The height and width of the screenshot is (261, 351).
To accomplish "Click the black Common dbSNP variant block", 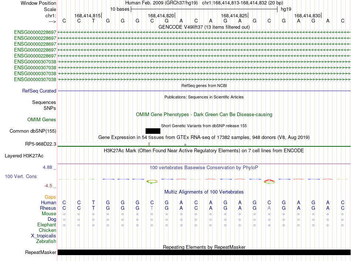I will [153, 131].
